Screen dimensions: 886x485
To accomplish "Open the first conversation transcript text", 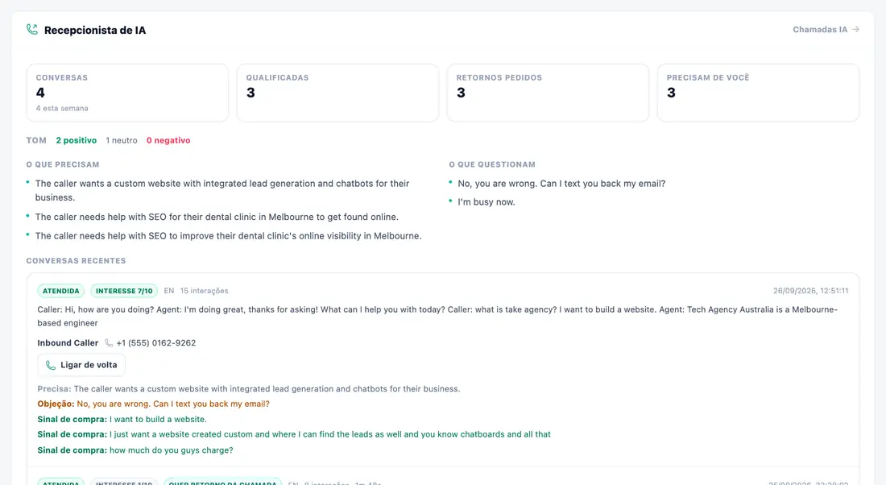I will coord(437,316).
